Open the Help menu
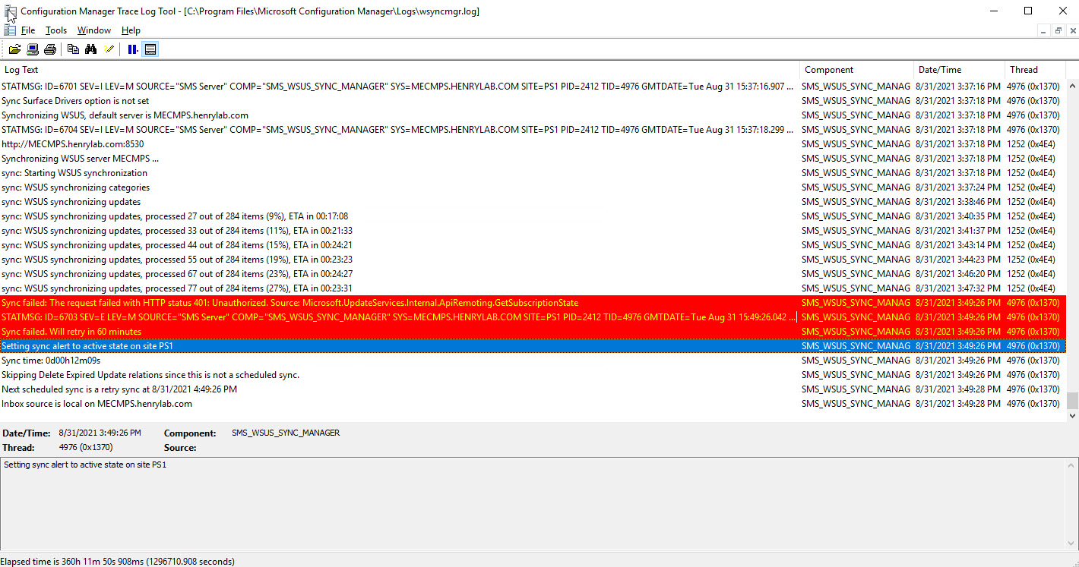This screenshot has width=1079, height=567. coord(131,30)
